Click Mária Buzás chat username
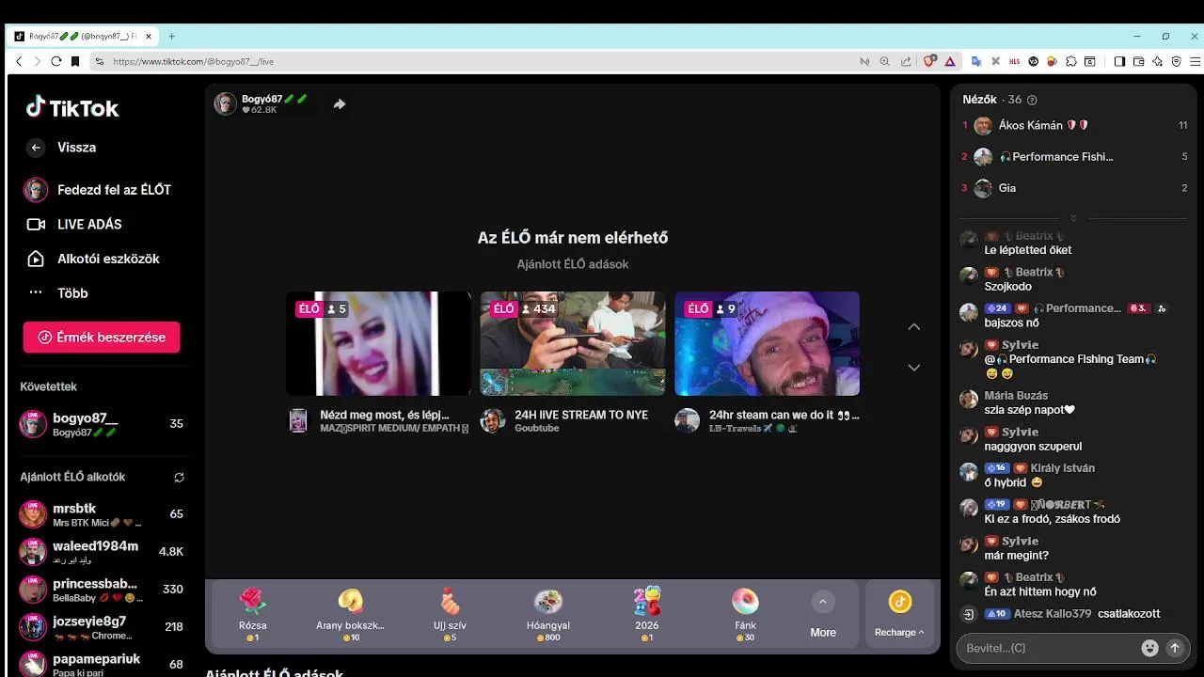Viewport: 1204px width, 677px height. [1016, 396]
